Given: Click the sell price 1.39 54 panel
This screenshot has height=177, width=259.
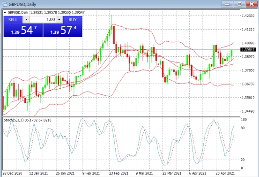Looking at the screenshot, I should pos(23,31).
